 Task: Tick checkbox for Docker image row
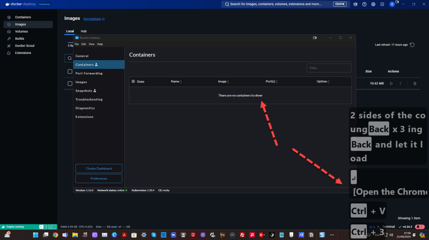point(70,84)
